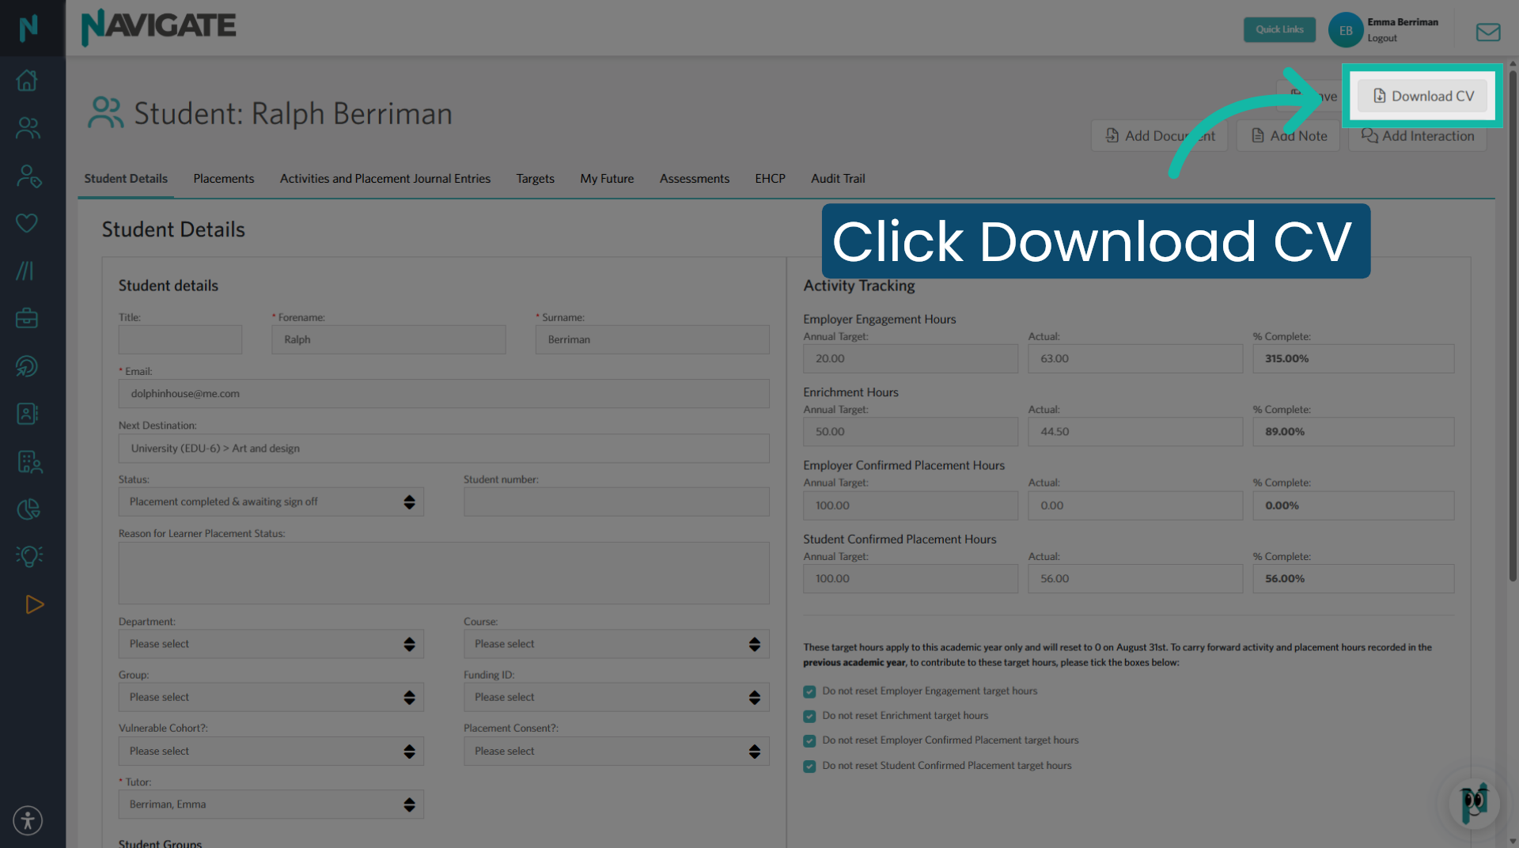Open the students group sidebar icon

pyautogui.click(x=28, y=128)
